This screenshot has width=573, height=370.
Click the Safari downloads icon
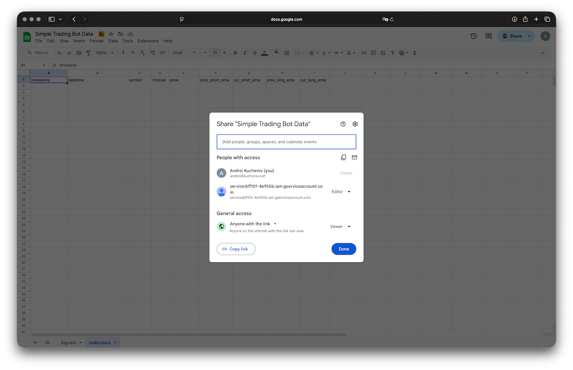pyautogui.click(x=514, y=19)
